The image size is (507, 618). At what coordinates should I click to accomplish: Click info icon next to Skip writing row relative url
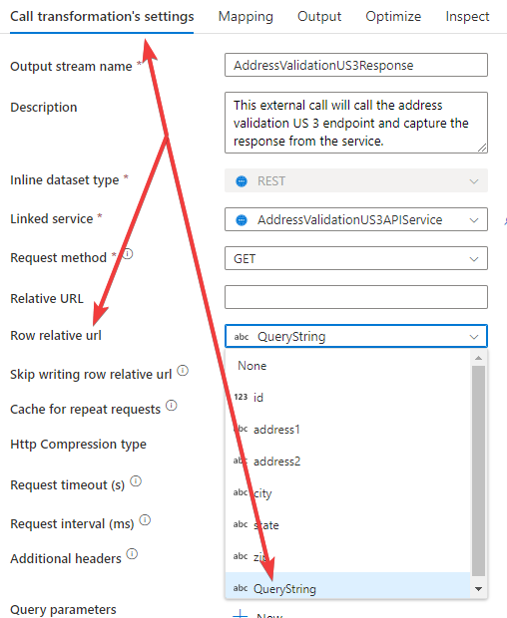183,371
